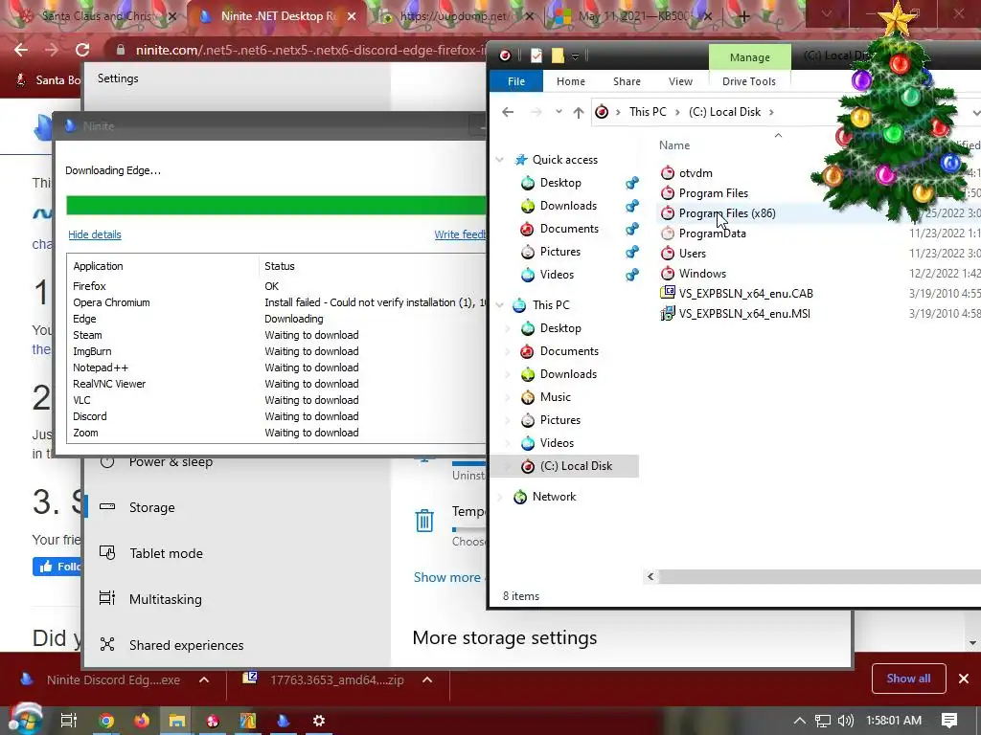Screen dimensions: 981x735
Task: Click the Opera Chromium row in Ninite
Action: [277, 302]
